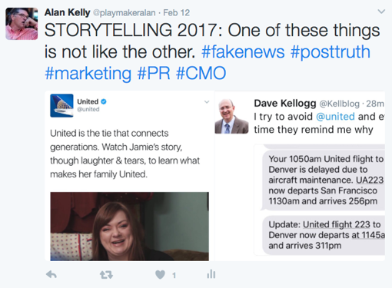The width and height of the screenshot is (392, 288).
Task: Expand the tweet options chevron
Action: [381, 12]
